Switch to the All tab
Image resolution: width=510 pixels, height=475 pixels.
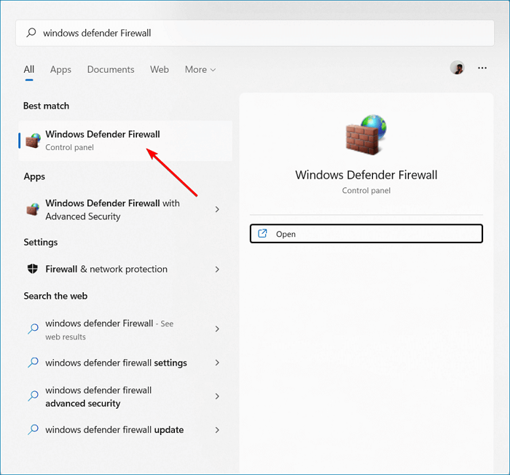(x=29, y=70)
